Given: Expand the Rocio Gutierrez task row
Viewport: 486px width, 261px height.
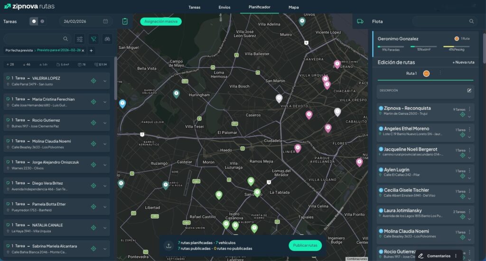Looking at the screenshot, I should [105, 123].
